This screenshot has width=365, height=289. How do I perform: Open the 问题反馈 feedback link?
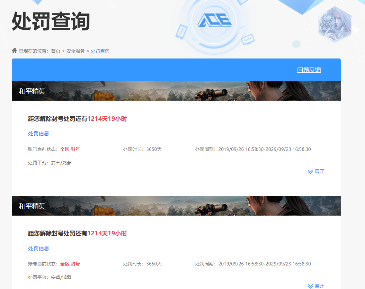coord(309,70)
